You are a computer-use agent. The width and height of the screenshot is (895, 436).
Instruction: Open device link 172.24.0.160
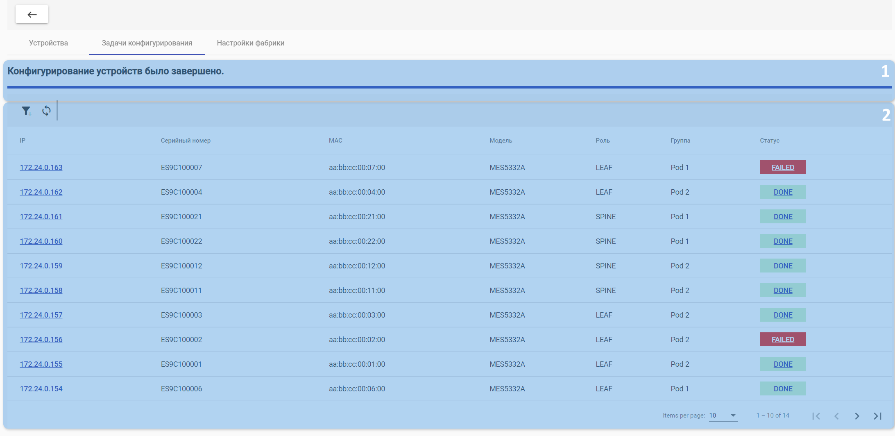(41, 241)
